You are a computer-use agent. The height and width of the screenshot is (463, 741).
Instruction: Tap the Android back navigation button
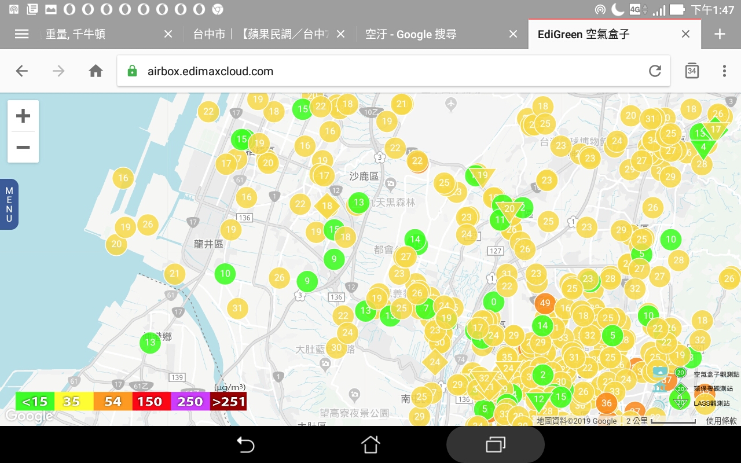point(245,444)
